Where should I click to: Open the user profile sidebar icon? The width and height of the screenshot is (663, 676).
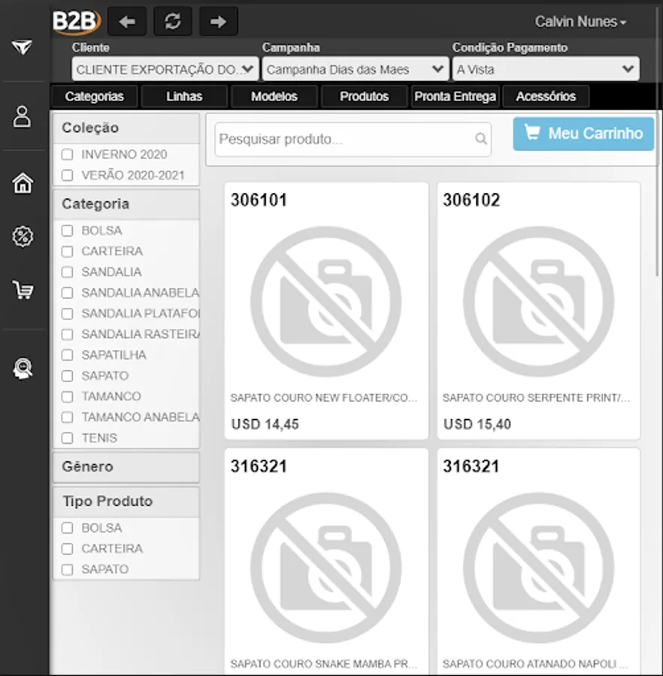coord(22,117)
